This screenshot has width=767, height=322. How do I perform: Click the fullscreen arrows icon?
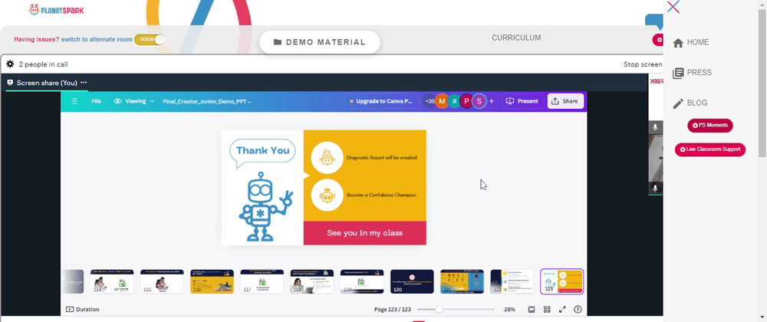pyautogui.click(x=562, y=309)
